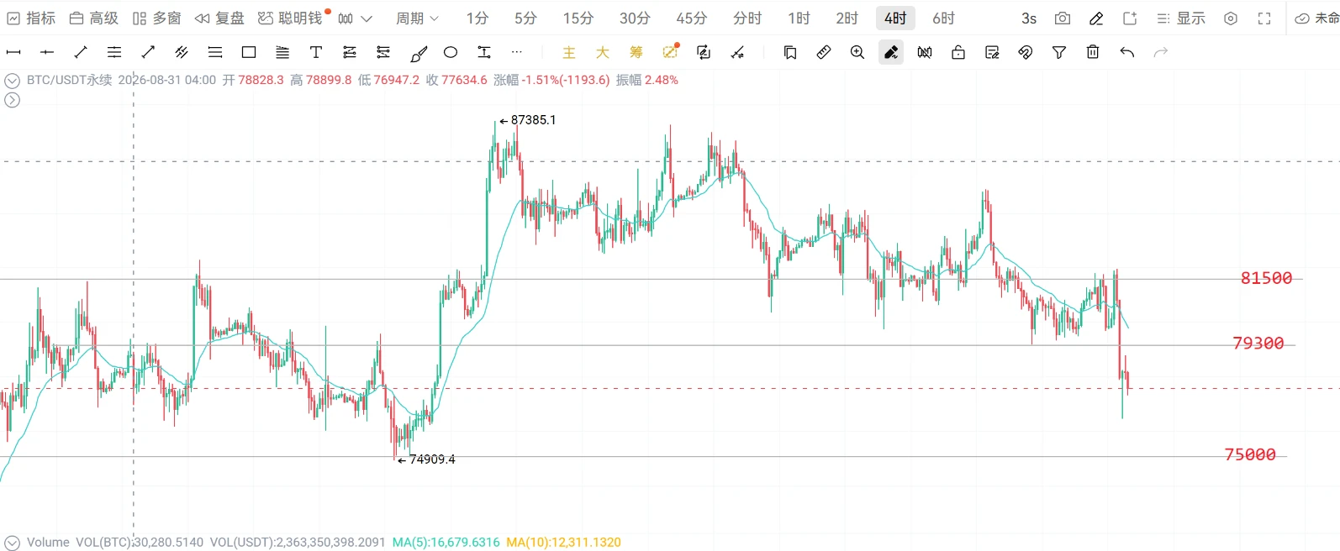This screenshot has height=551, width=1340.
Task: Collapse the BTC/USDT info header chevron
Action: click(x=12, y=81)
